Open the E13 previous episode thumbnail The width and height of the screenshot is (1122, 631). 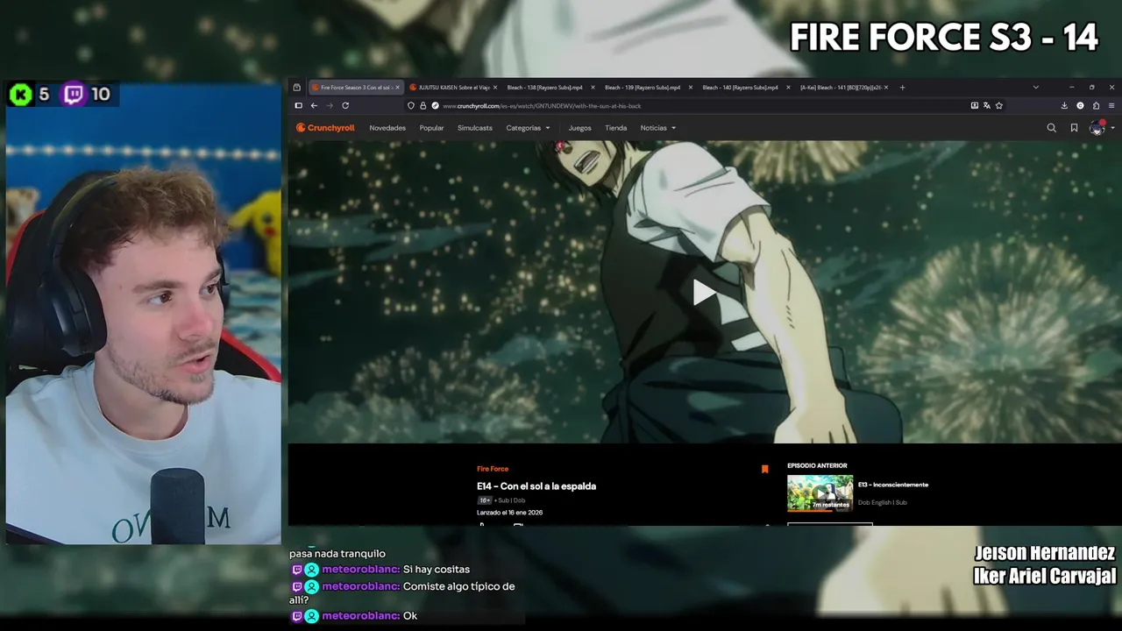point(820,493)
